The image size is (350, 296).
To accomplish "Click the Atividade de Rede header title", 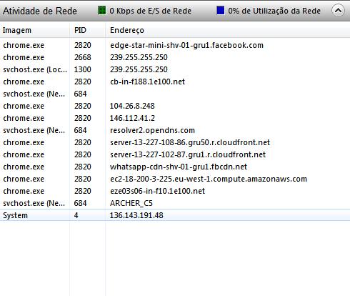I will pos(40,11).
